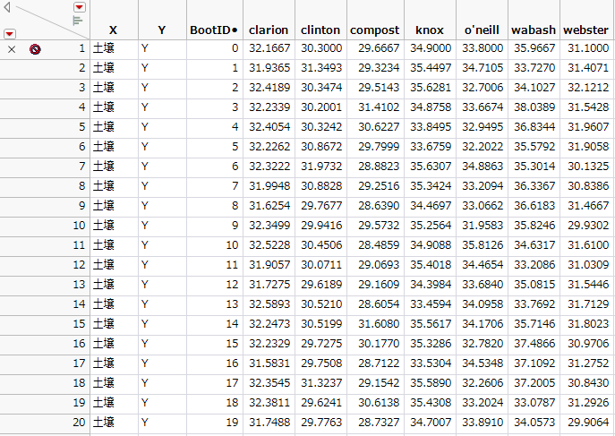
Task: Click compost value 29.5732
Action: pos(379,226)
